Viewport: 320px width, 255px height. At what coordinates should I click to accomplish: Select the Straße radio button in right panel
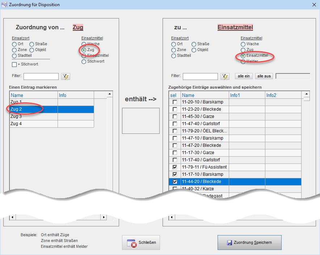194,44
